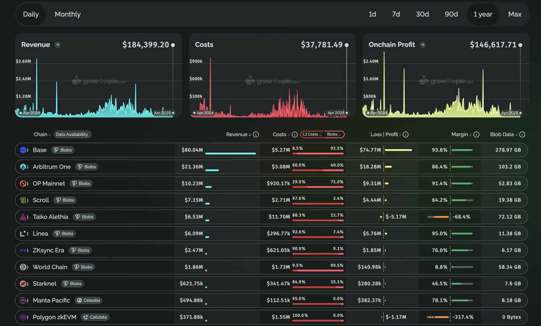Image resolution: width=541 pixels, height=326 pixels.
Task: Click the Blobs tag on Scroll row
Action: pyautogui.click(x=65, y=200)
